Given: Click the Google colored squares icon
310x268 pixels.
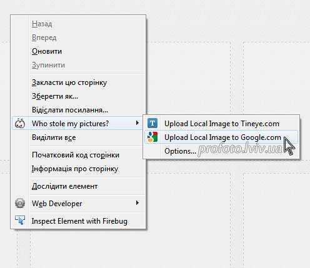Looking at the screenshot, I should pyautogui.click(x=152, y=137).
